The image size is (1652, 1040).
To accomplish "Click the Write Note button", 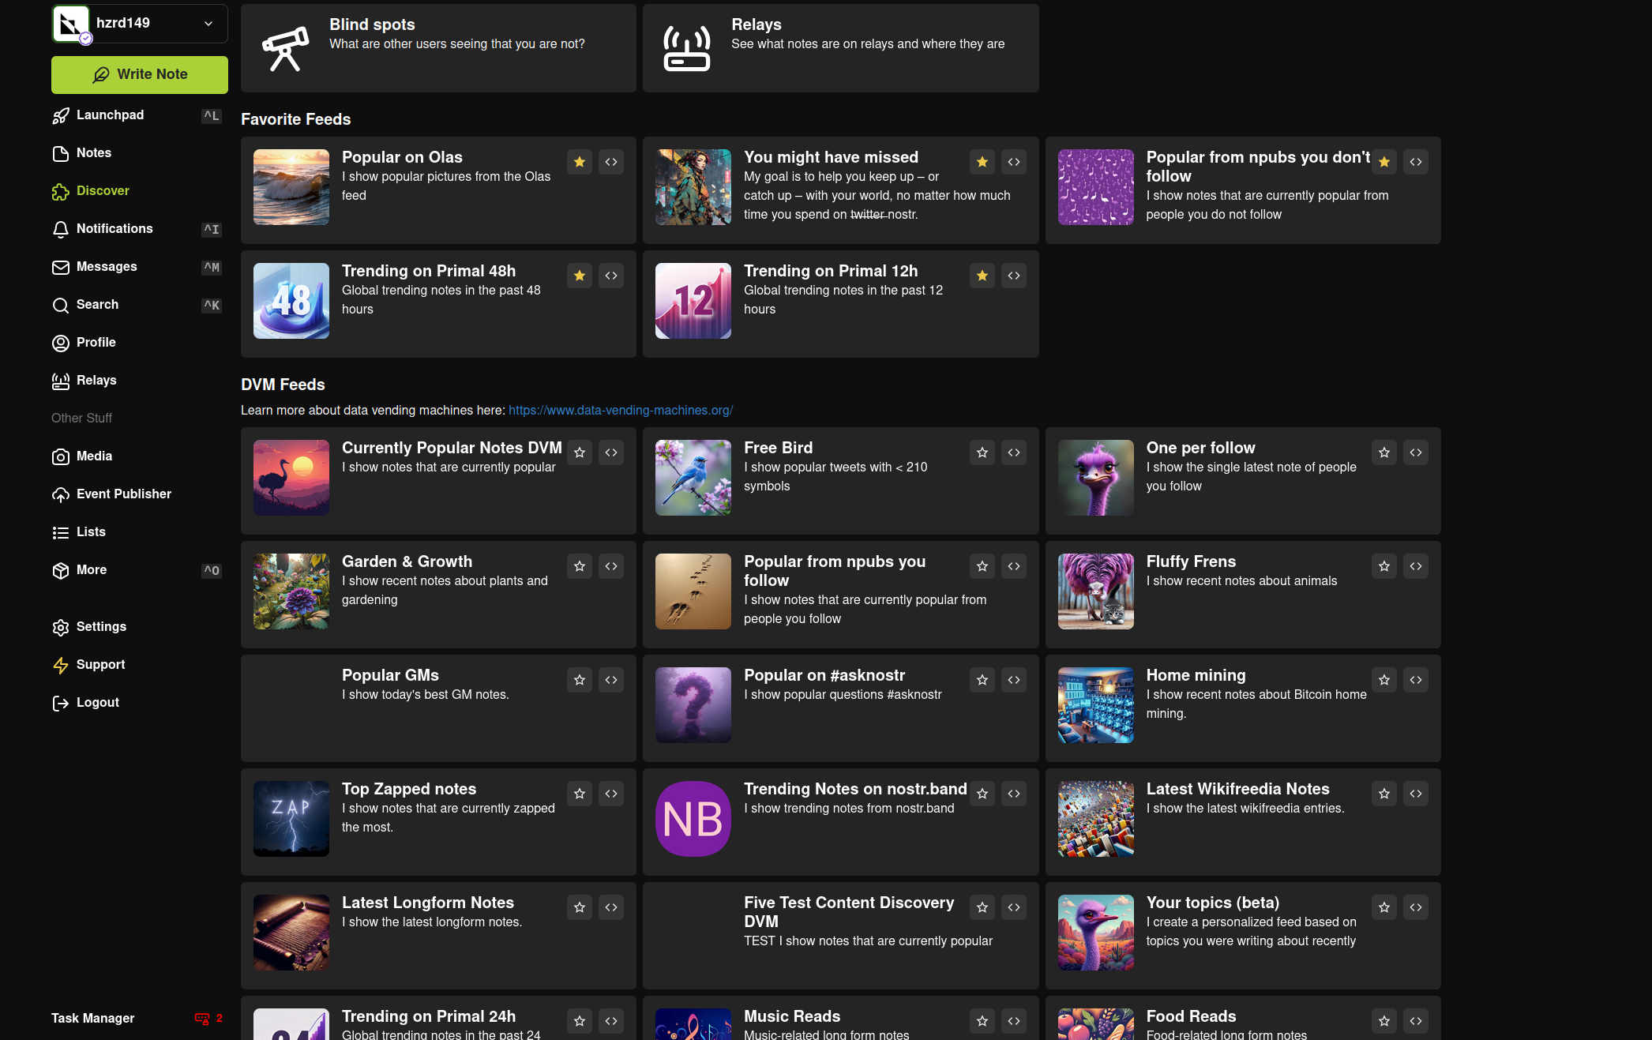I will click(x=140, y=74).
